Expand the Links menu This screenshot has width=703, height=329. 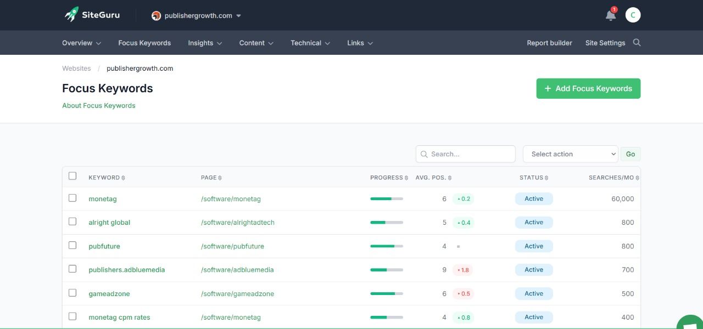[360, 43]
